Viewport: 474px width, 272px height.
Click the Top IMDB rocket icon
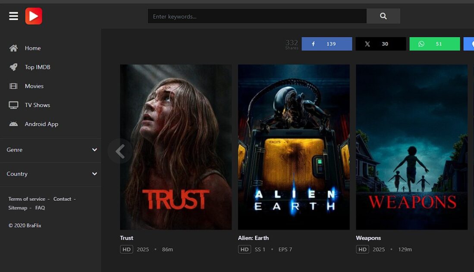click(x=14, y=67)
